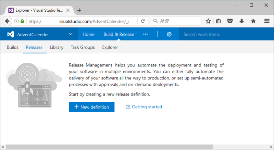Click the search magnifier icon
The width and height of the screenshot is (274, 150).
(x=155, y=21)
